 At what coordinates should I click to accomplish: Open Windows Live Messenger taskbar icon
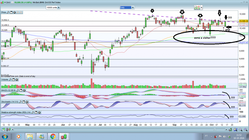[x=42, y=137]
